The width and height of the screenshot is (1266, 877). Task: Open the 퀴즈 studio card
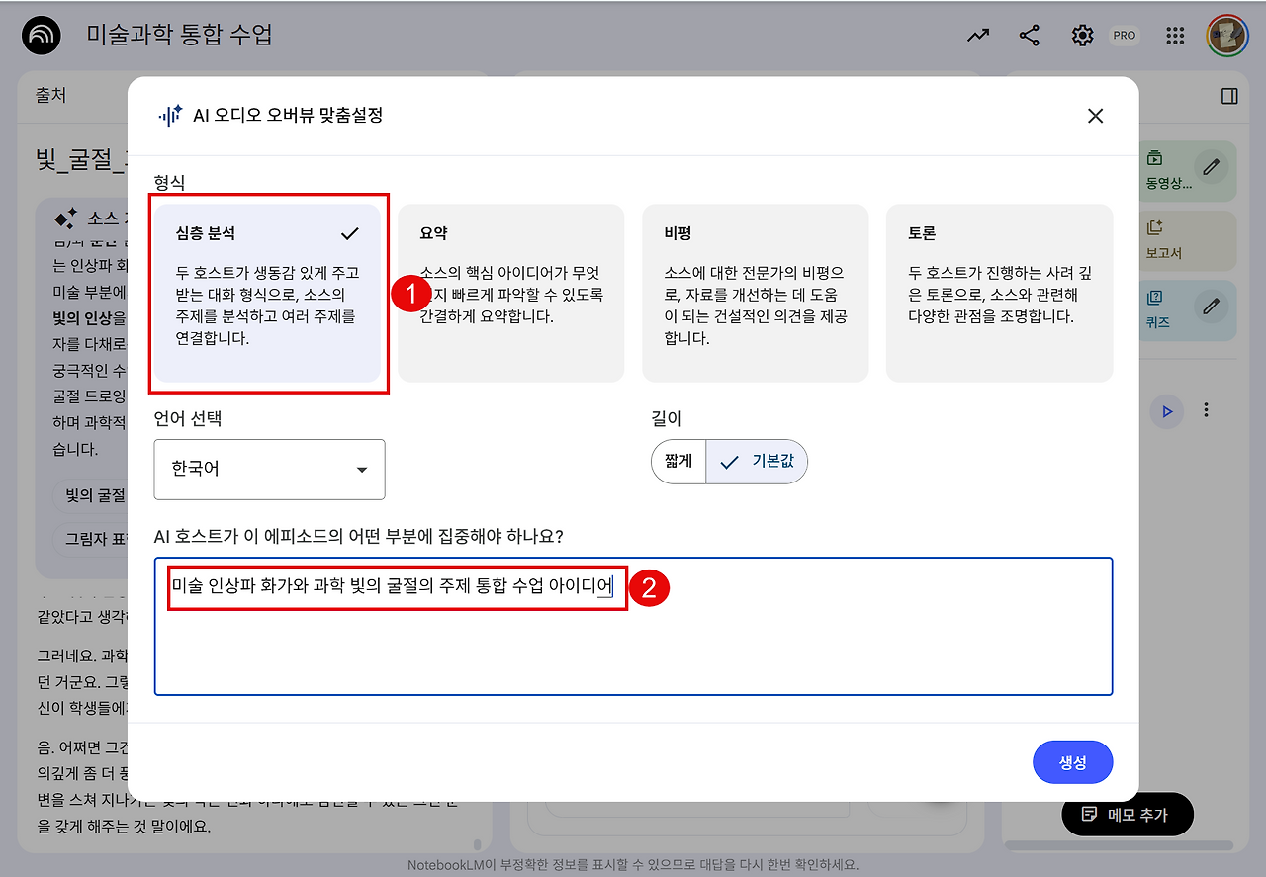[1188, 310]
